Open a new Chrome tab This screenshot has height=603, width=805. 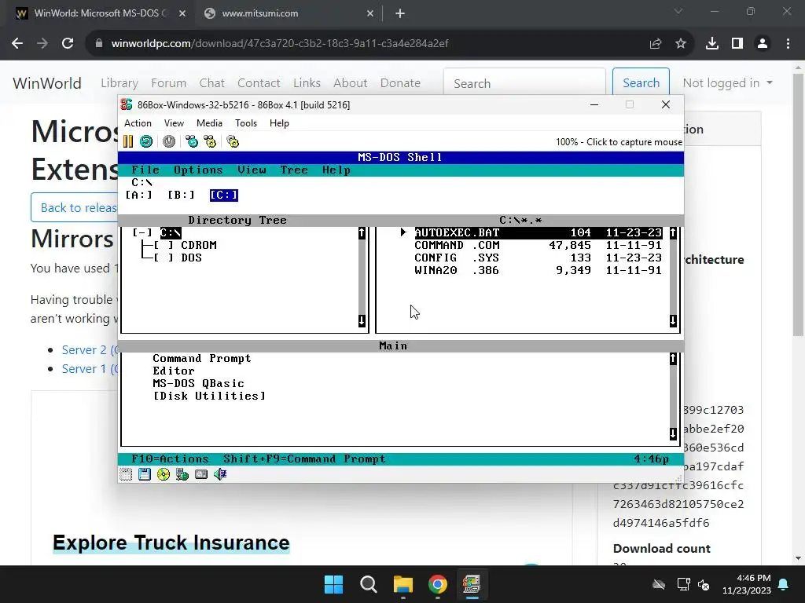click(x=400, y=14)
